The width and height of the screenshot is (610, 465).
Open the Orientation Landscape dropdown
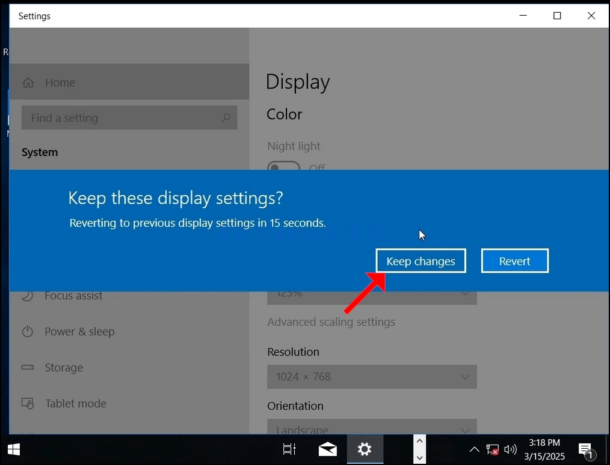tap(372, 426)
